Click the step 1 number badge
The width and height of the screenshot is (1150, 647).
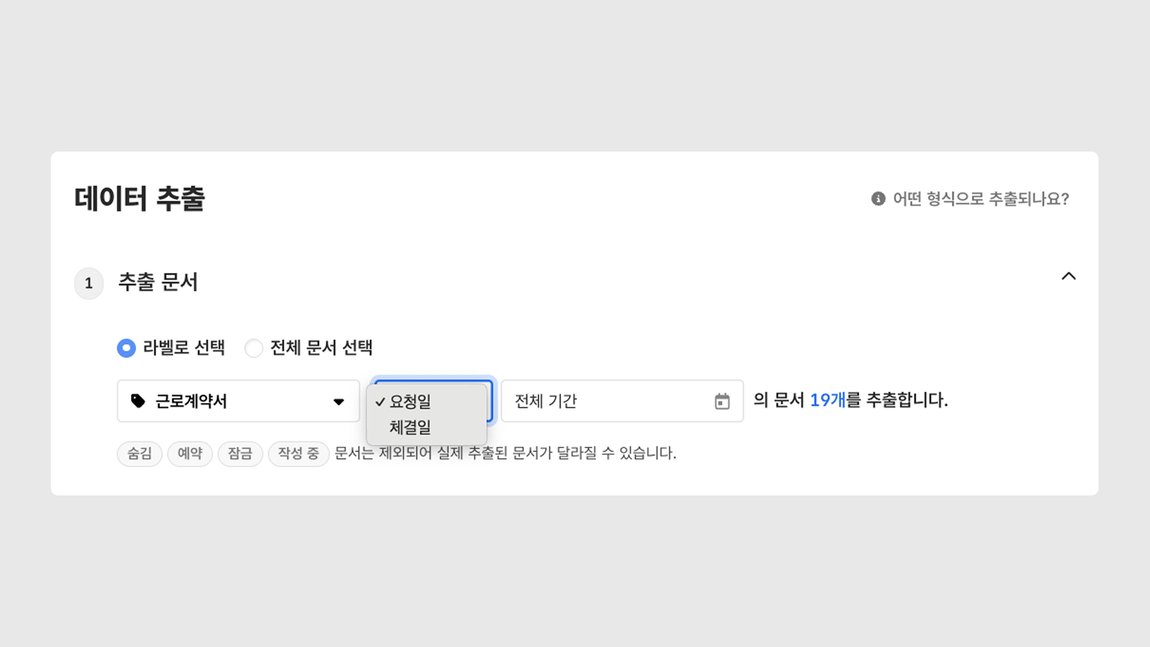[89, 283]
